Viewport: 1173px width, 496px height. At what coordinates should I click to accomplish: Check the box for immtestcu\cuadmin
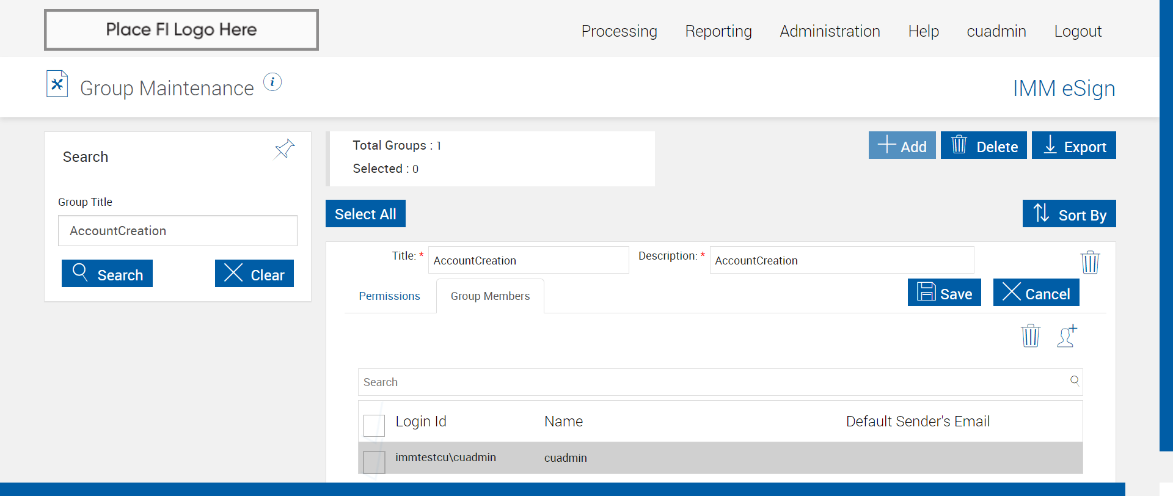click(x=374, y=462)
